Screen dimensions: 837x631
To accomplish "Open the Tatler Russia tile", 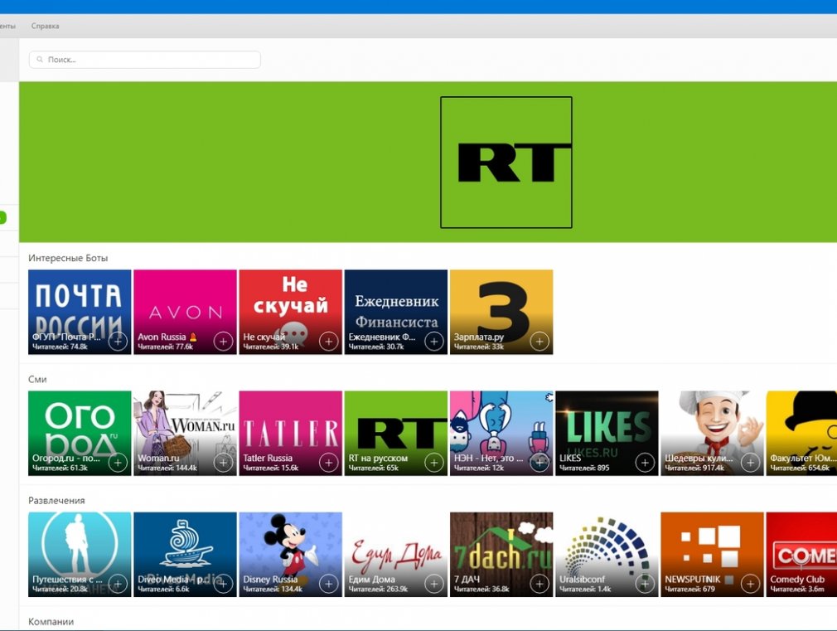I will point(290,434).
